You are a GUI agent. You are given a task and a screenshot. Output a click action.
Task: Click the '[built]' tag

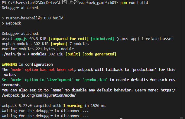click(73, 54)
